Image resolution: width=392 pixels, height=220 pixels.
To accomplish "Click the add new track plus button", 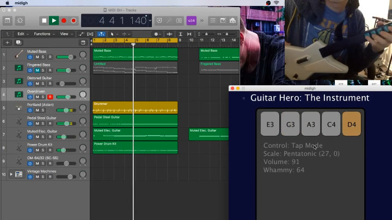I will pos(8,42).
